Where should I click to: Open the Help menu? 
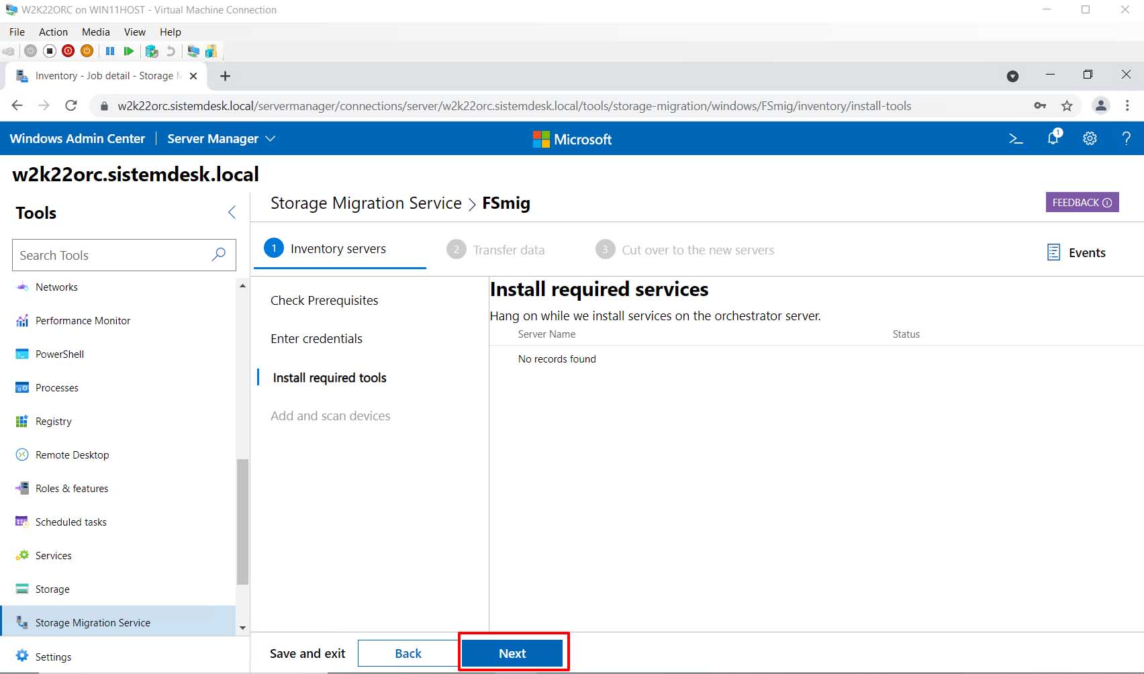pos(170,32)
